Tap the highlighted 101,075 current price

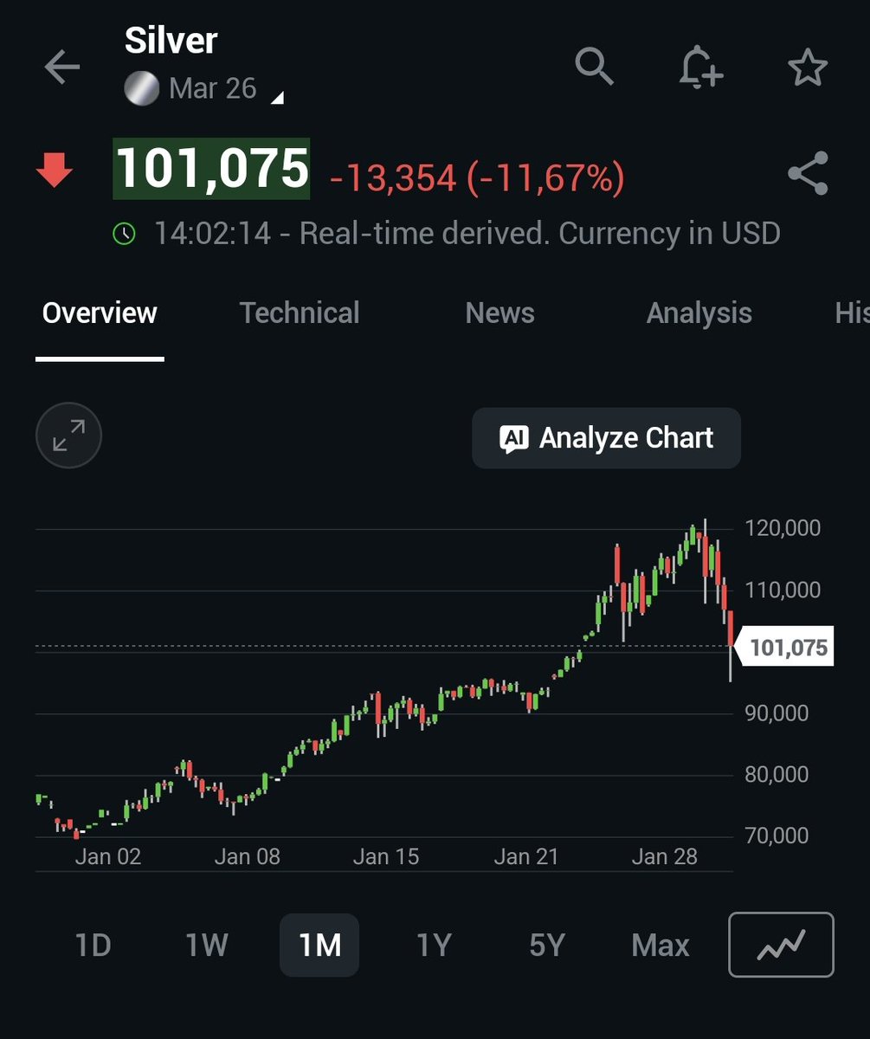(212, 168)
